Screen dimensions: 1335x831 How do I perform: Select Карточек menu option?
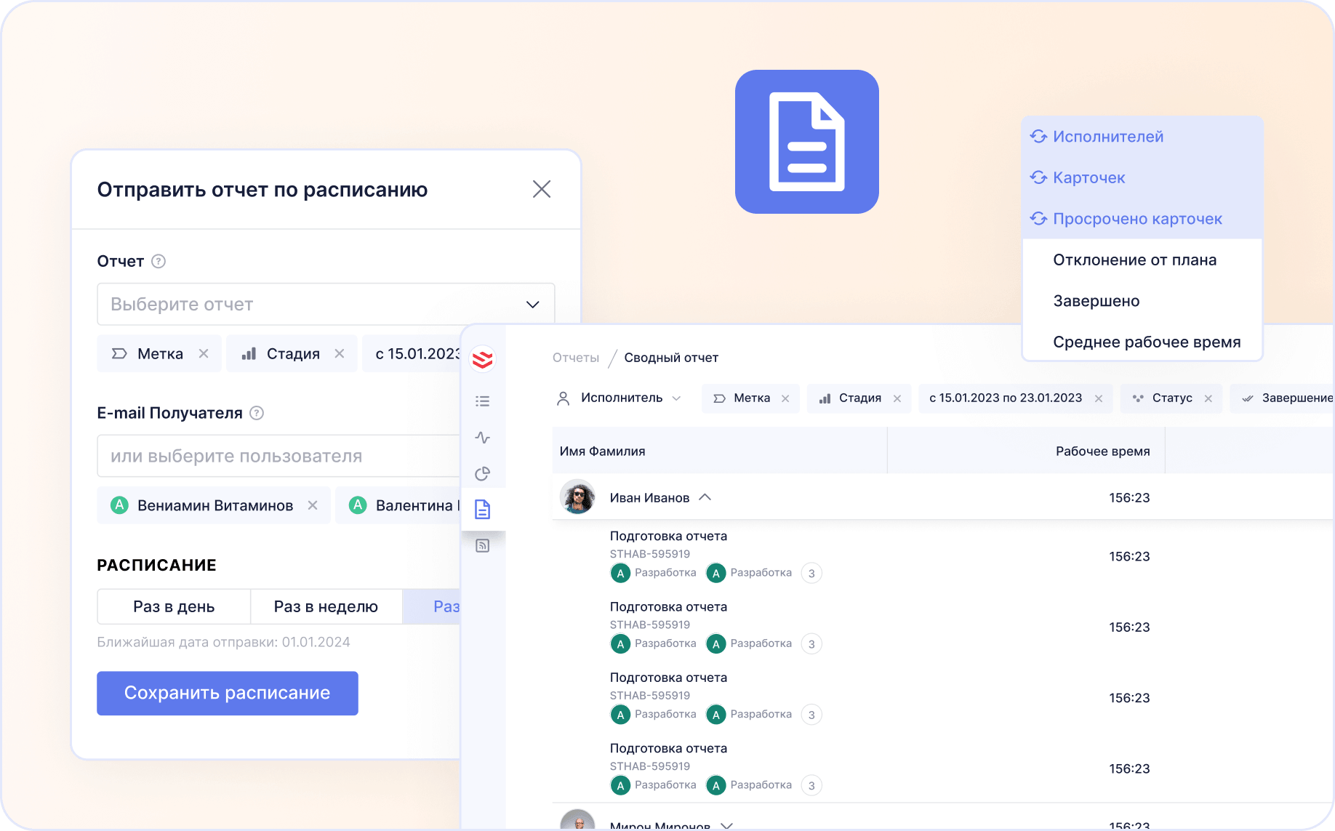[x=1142, y=177]
